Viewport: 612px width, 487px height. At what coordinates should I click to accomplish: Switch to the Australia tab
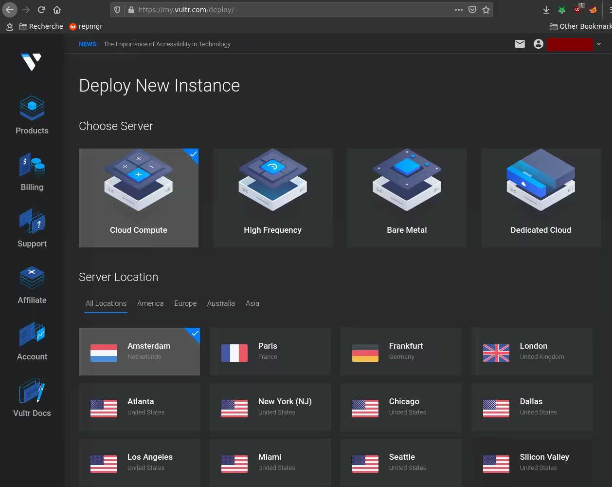(221, 303)
